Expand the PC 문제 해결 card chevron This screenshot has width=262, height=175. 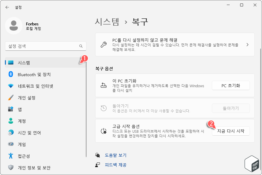click(247, 45)
